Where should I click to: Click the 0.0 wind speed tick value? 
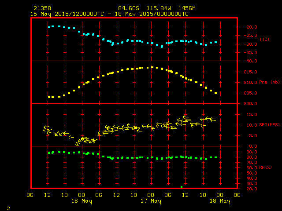pos(253,146)
